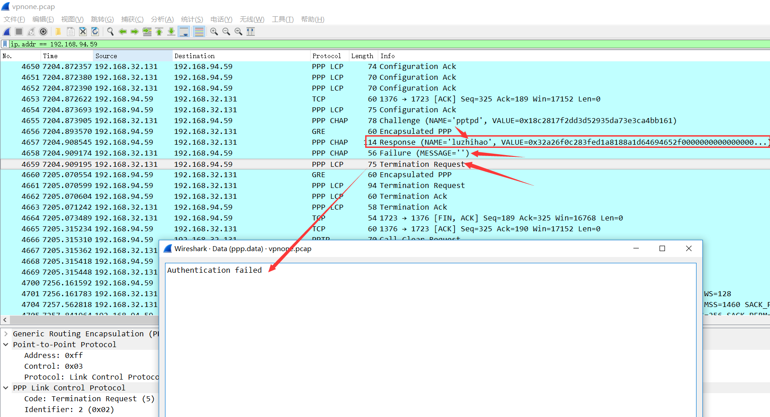Click the zoom in icon
The image size is (770, 417).
coord(214,32)
